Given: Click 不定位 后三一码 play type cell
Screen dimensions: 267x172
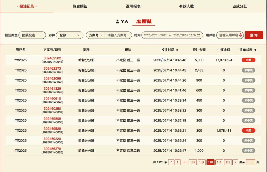Looking at the screenshot, I should pos(128,60).
